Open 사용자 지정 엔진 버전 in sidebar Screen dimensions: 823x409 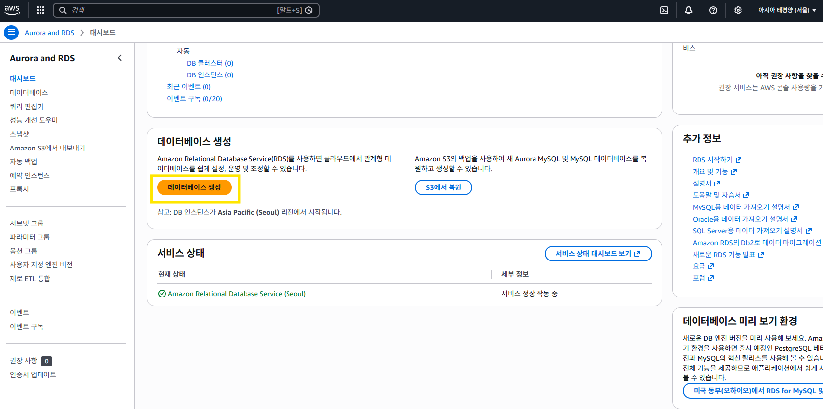click(x=41, y=264)
